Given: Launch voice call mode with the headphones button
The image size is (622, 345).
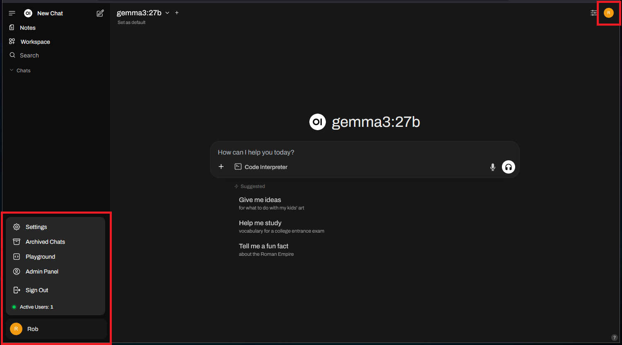Looking at the screenshot, I should (x=509, y=167).
